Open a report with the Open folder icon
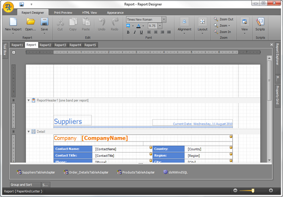 pyautogui.click(x=31, y=22)
